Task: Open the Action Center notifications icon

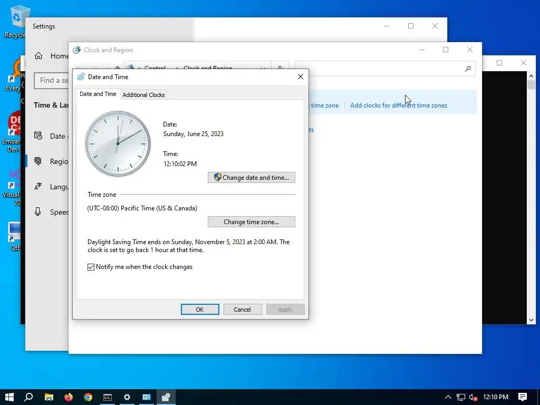Action: pyautogui.click(x=523, y=397)
